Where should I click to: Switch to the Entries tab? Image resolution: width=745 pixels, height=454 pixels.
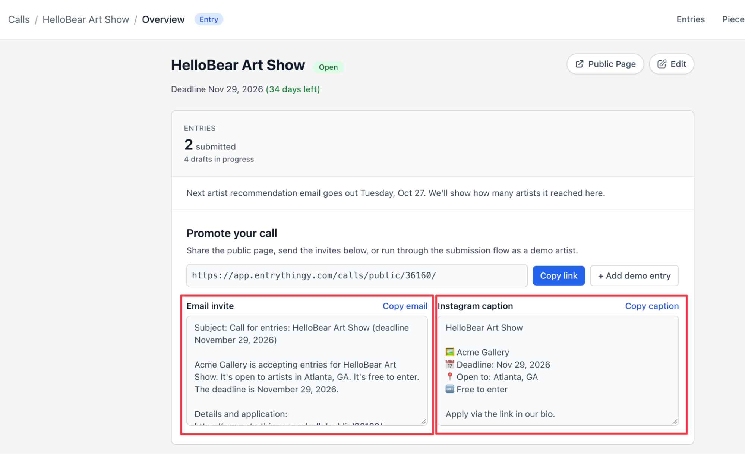coord(691,19)
